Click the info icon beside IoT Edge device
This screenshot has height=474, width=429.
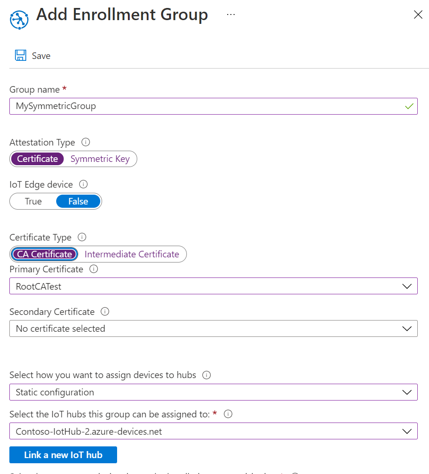[x=84, y=184]
